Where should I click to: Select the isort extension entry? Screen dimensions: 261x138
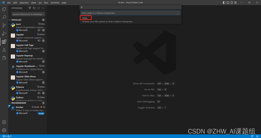(28, 27)
